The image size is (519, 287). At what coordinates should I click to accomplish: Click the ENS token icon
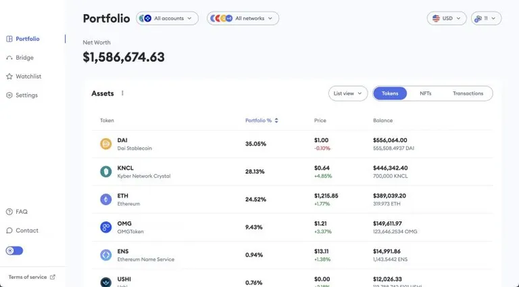[106, 255]
